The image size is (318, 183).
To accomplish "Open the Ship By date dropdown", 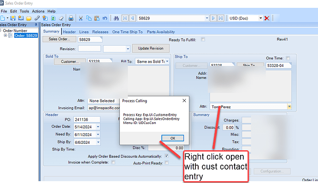I will point(98,142).
